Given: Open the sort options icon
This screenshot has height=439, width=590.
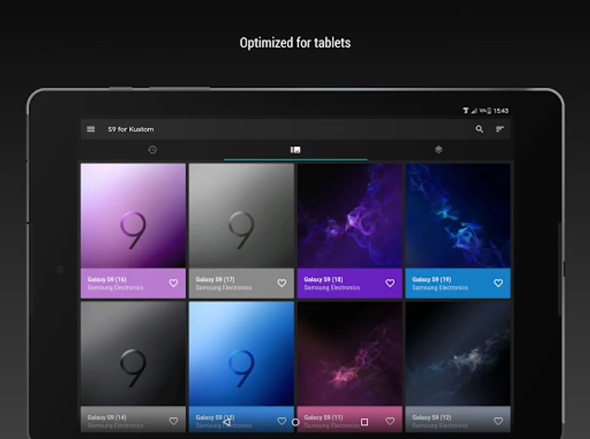Looking at the screenshot, I should [x=500, y=129].
